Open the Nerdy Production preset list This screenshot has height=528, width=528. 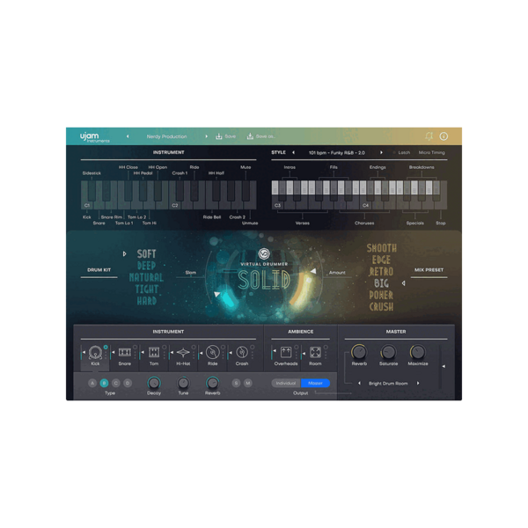tap(166, 136)
